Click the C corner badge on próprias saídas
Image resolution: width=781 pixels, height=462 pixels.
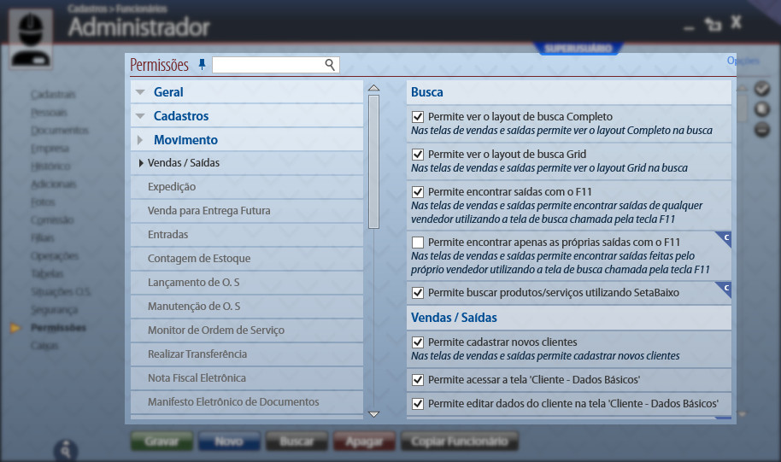coord(724,239)
